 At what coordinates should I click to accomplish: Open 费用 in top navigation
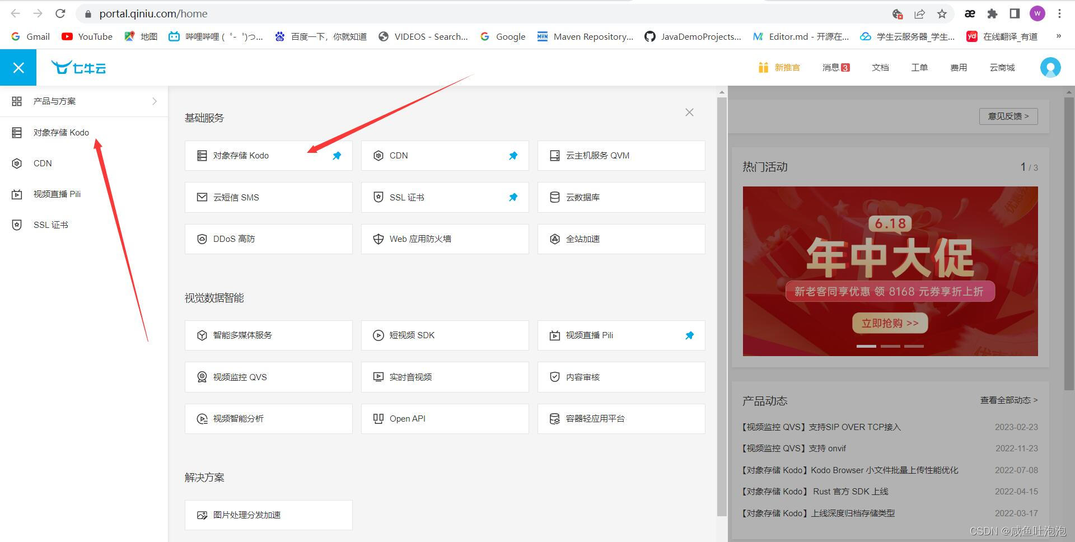[x=959, y=68]
